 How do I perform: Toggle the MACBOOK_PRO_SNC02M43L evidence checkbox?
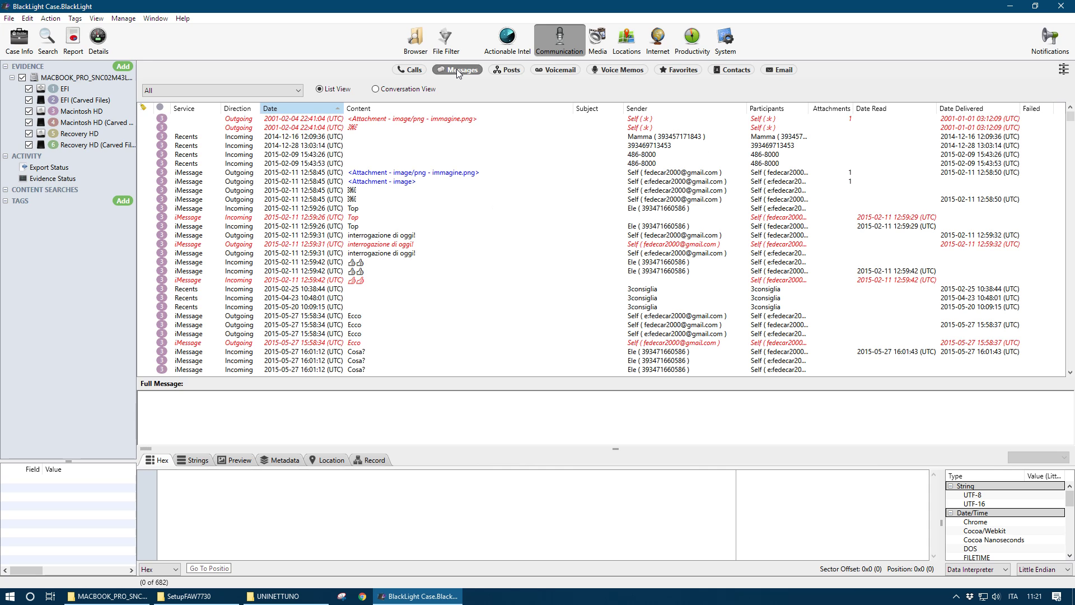click(22, 78)
